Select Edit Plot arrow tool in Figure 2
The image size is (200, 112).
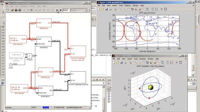(x=131, y=63)
